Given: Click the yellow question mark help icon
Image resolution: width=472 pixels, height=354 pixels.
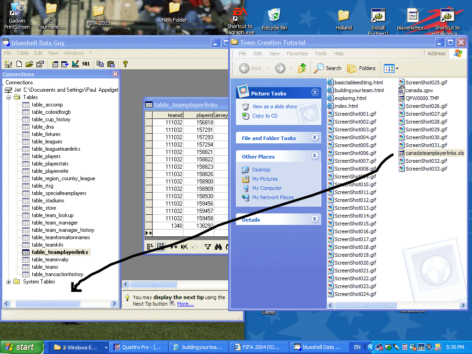Looking at the screenshot, I should [x=124, y=64].
